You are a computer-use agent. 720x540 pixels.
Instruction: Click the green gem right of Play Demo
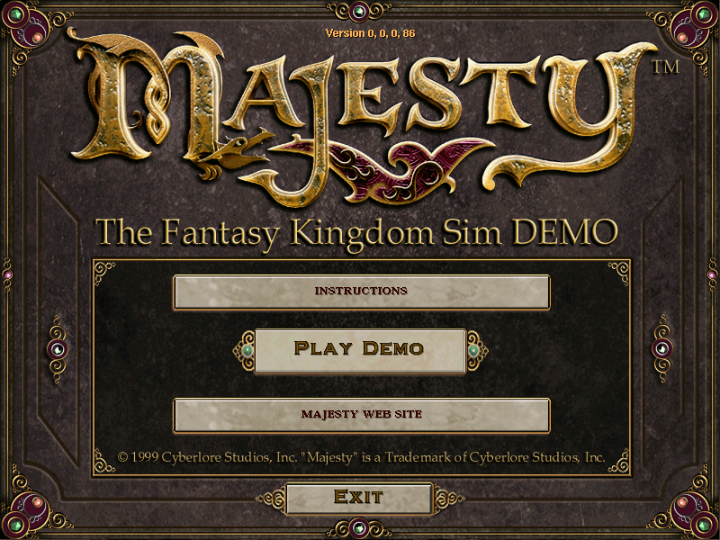474,351
